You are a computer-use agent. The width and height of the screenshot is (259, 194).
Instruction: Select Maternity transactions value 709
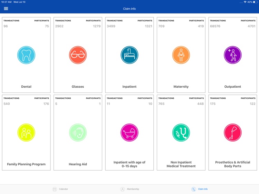[161, 26]
